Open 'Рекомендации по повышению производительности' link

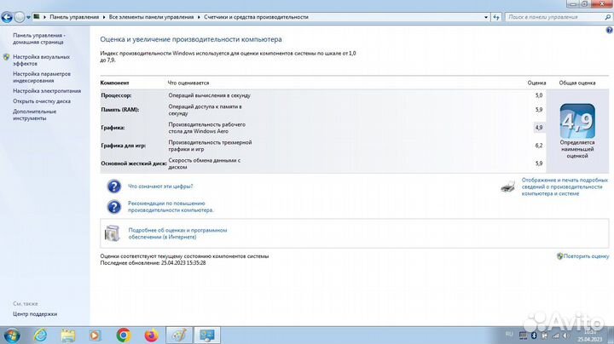pos(171,207)
